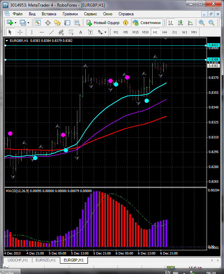
Task: Select the Trendline drawing tool
Action: point(52,32)
